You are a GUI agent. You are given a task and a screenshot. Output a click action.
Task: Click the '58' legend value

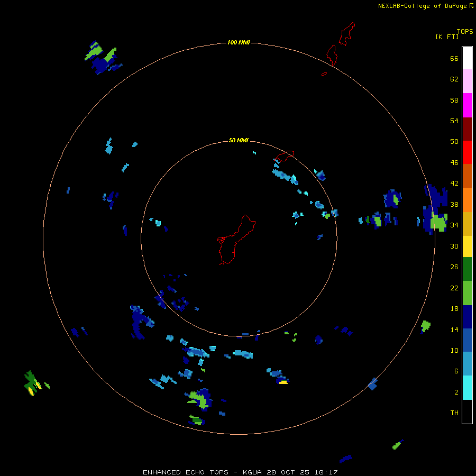454,100
